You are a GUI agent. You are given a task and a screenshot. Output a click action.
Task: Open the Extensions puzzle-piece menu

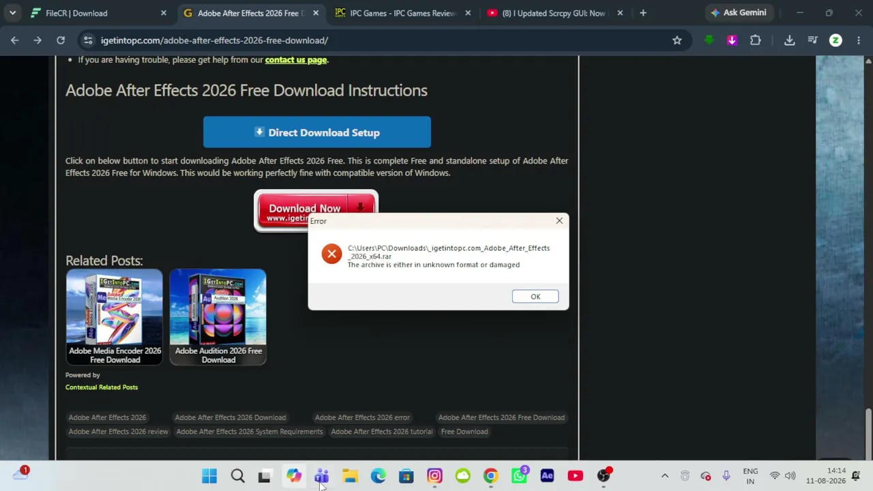(x=756, y=40)
